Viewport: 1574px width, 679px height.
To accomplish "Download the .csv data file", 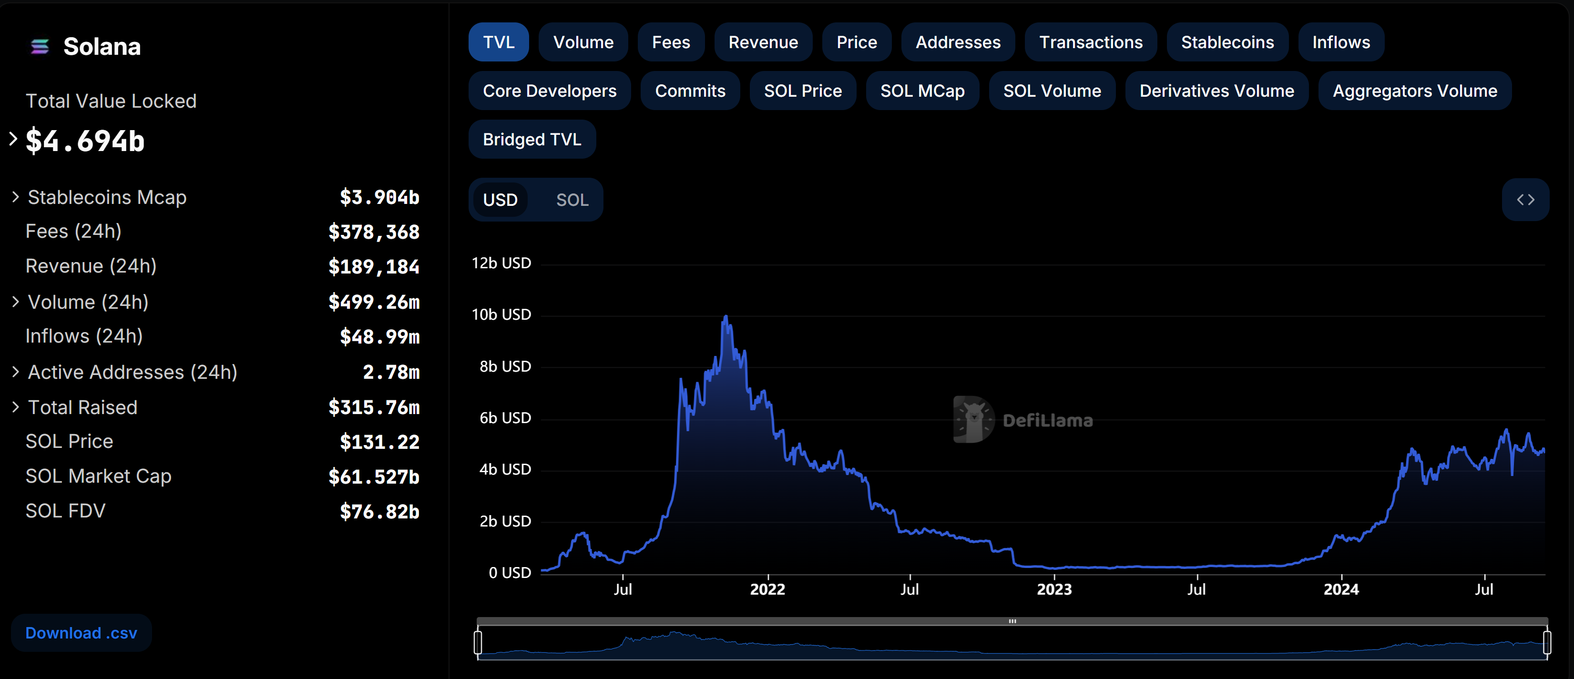I will click(x=81, y=633).
